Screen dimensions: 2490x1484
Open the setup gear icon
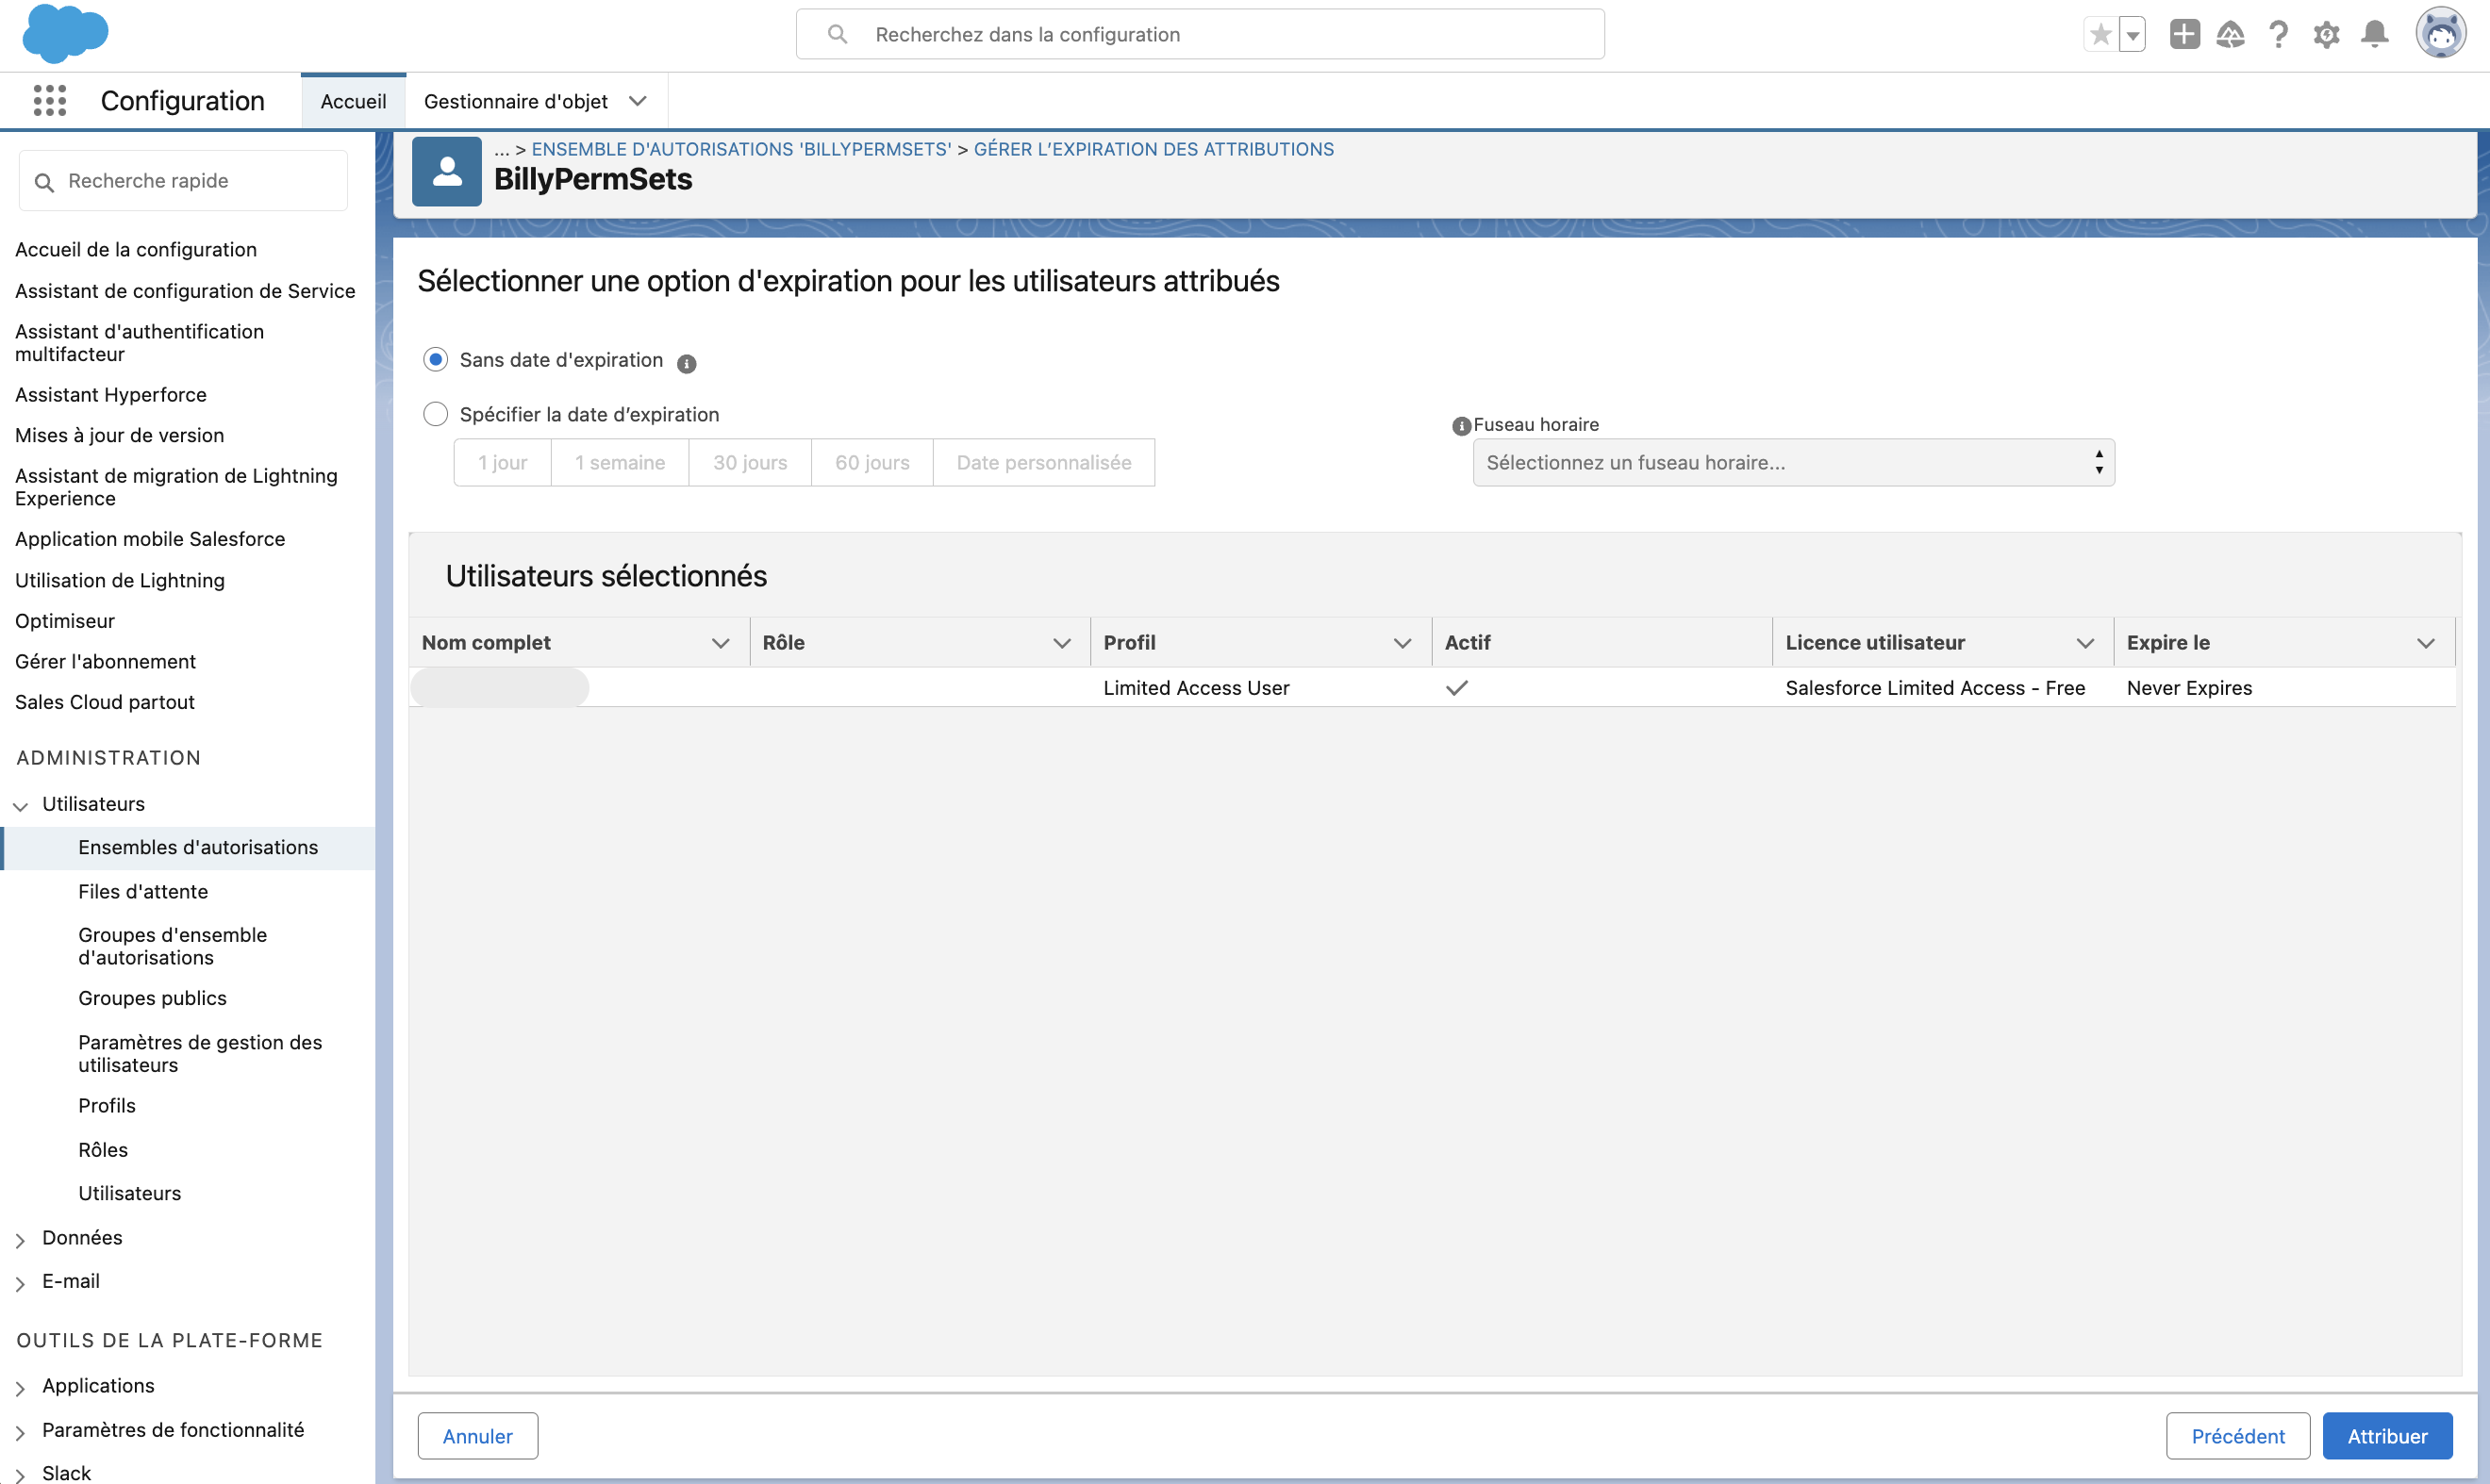[2326, 34]
